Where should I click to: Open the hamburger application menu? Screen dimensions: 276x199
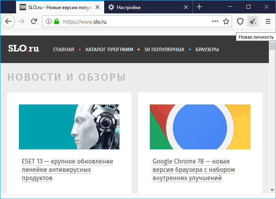click(x=268, y=21)
